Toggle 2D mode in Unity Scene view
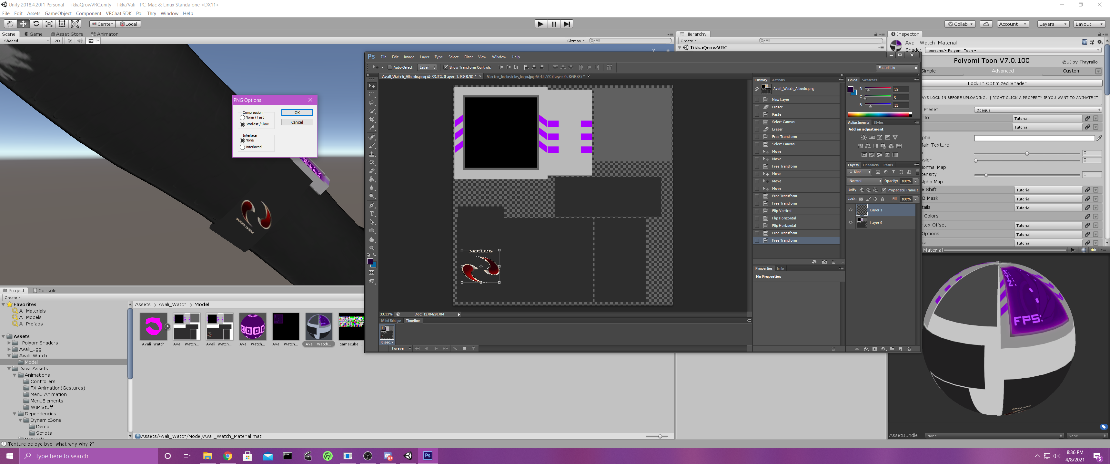Viewport: 1110px width, 464px height. (x=57, y=41)
